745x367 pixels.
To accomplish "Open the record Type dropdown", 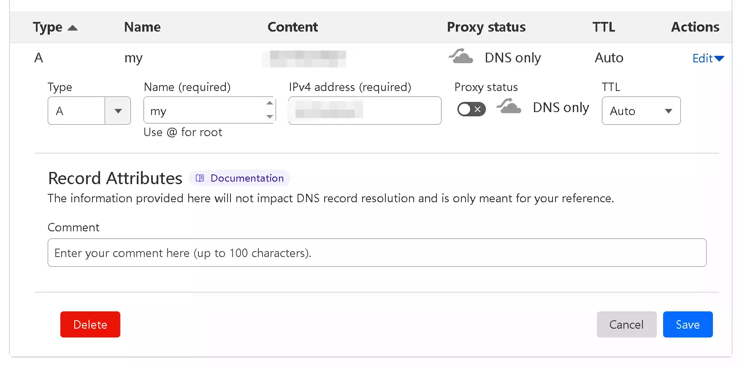I will [x=118, y=111].
